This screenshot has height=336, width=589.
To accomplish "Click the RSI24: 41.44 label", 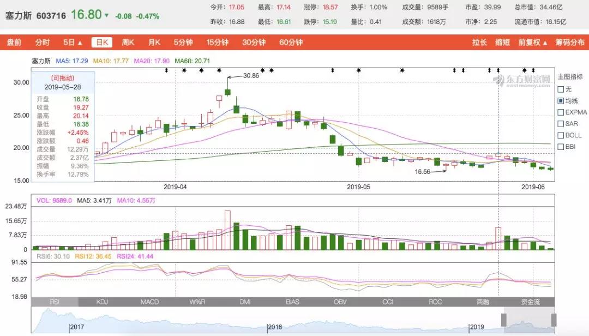I will pyautogui.click(x=135, y=256).
